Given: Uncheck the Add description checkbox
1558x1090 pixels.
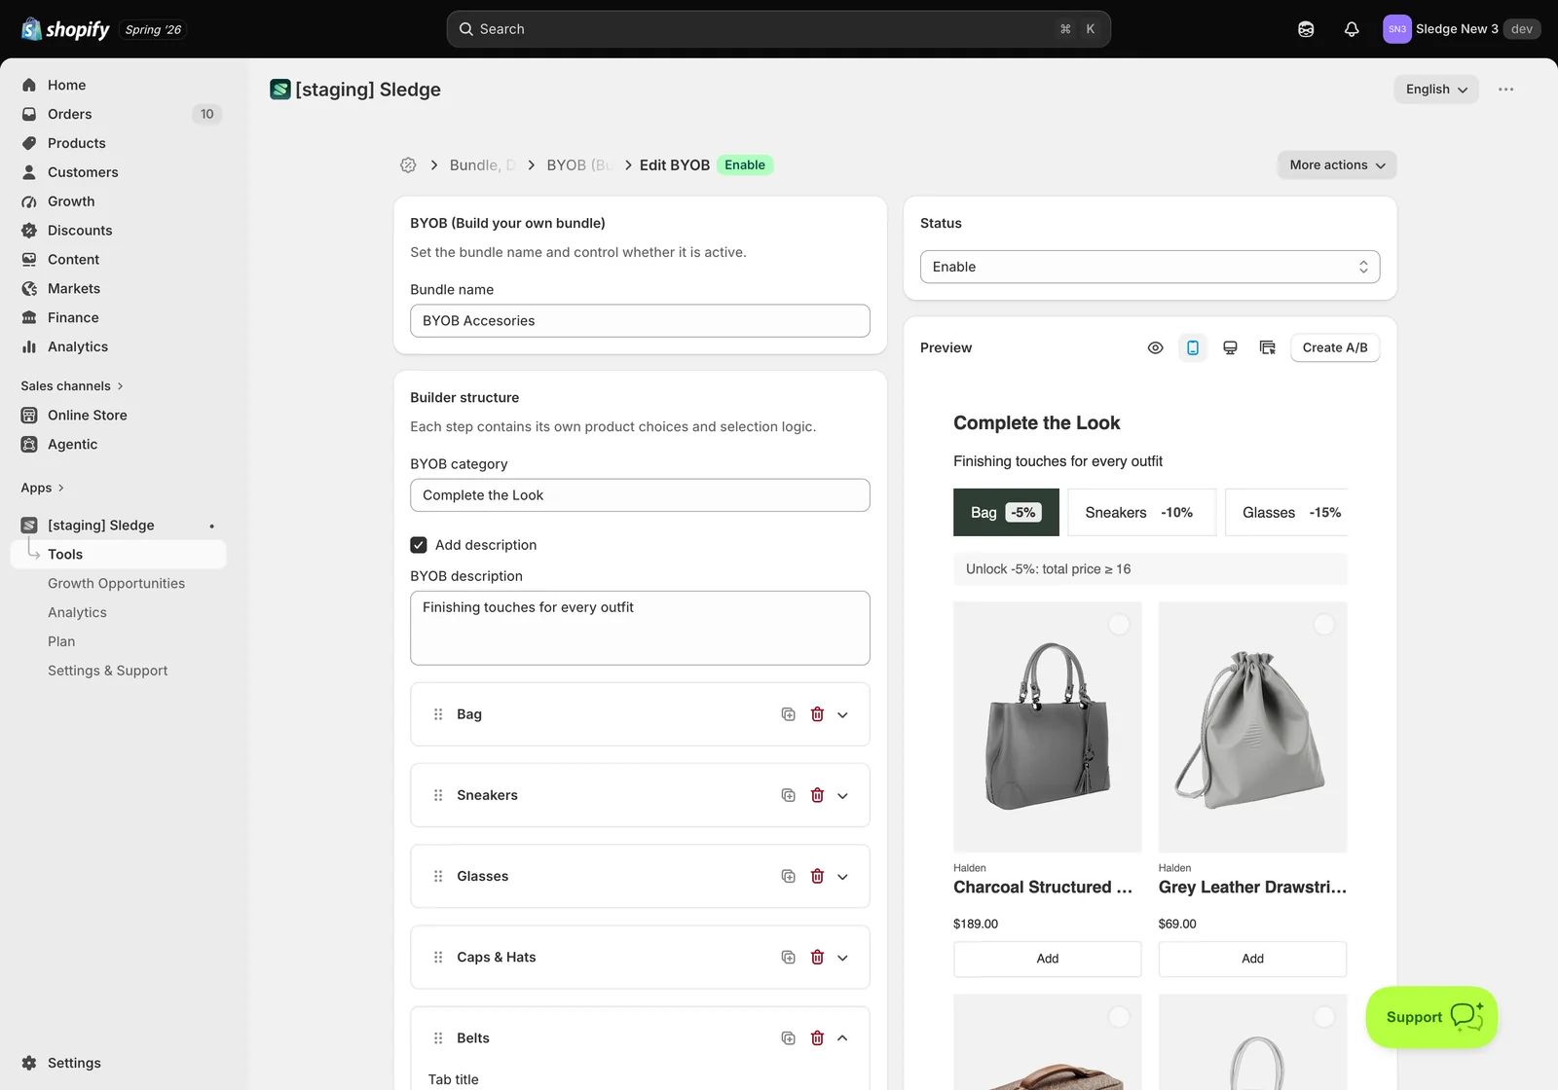Looking at the screenshot, I should point(419,545).
